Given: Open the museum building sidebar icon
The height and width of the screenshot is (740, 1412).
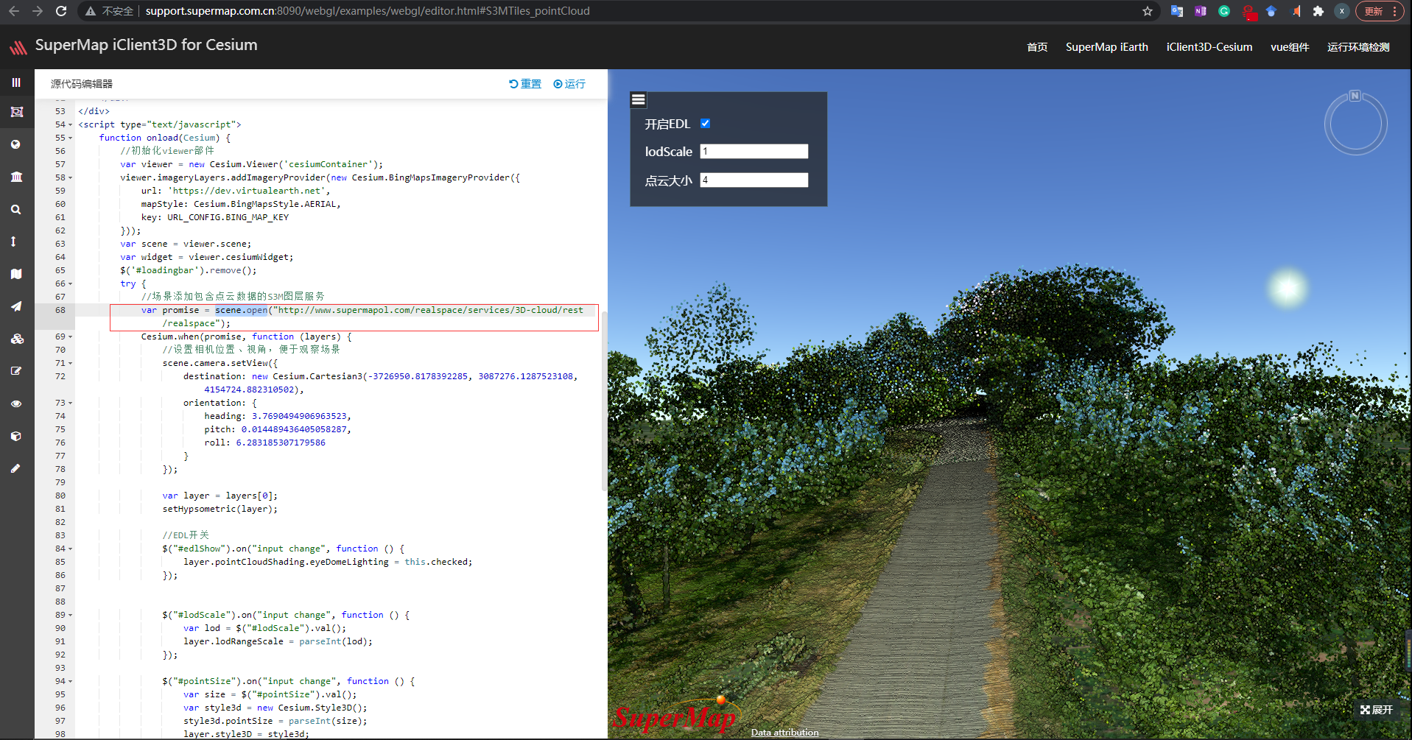Looking at the screenshot, I should [16, 177].
